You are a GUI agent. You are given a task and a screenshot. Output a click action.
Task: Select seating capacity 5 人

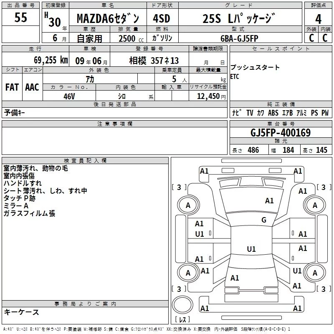tap(179, 79)
